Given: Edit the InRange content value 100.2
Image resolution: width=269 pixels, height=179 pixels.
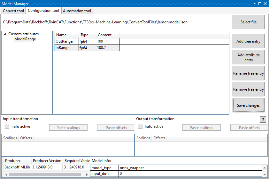Looking at the screenshot, I should [107, 48].
